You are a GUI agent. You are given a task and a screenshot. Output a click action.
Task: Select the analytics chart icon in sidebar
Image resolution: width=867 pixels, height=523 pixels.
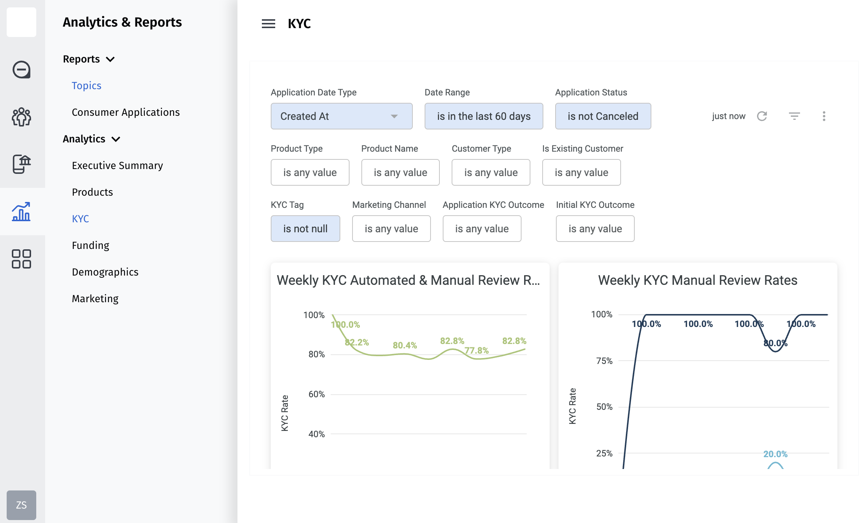21,212
